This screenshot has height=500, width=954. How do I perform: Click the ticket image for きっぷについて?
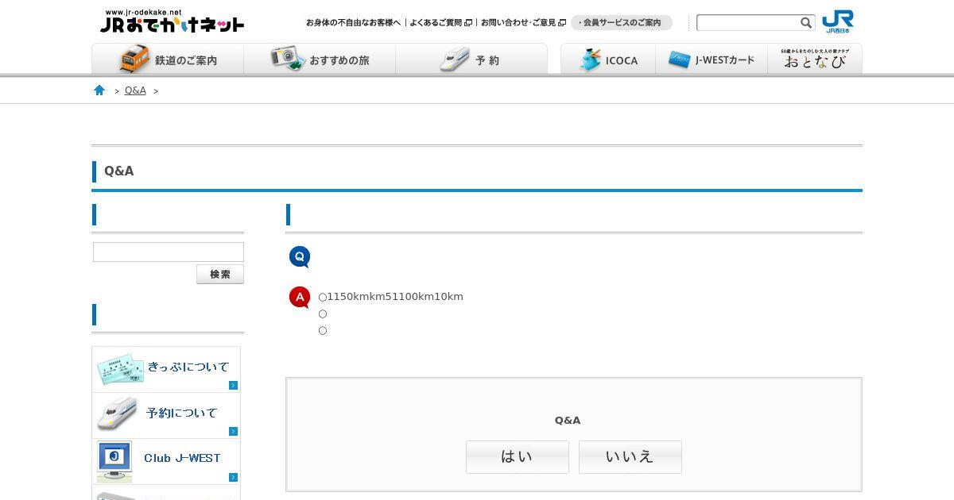(120, 369)
